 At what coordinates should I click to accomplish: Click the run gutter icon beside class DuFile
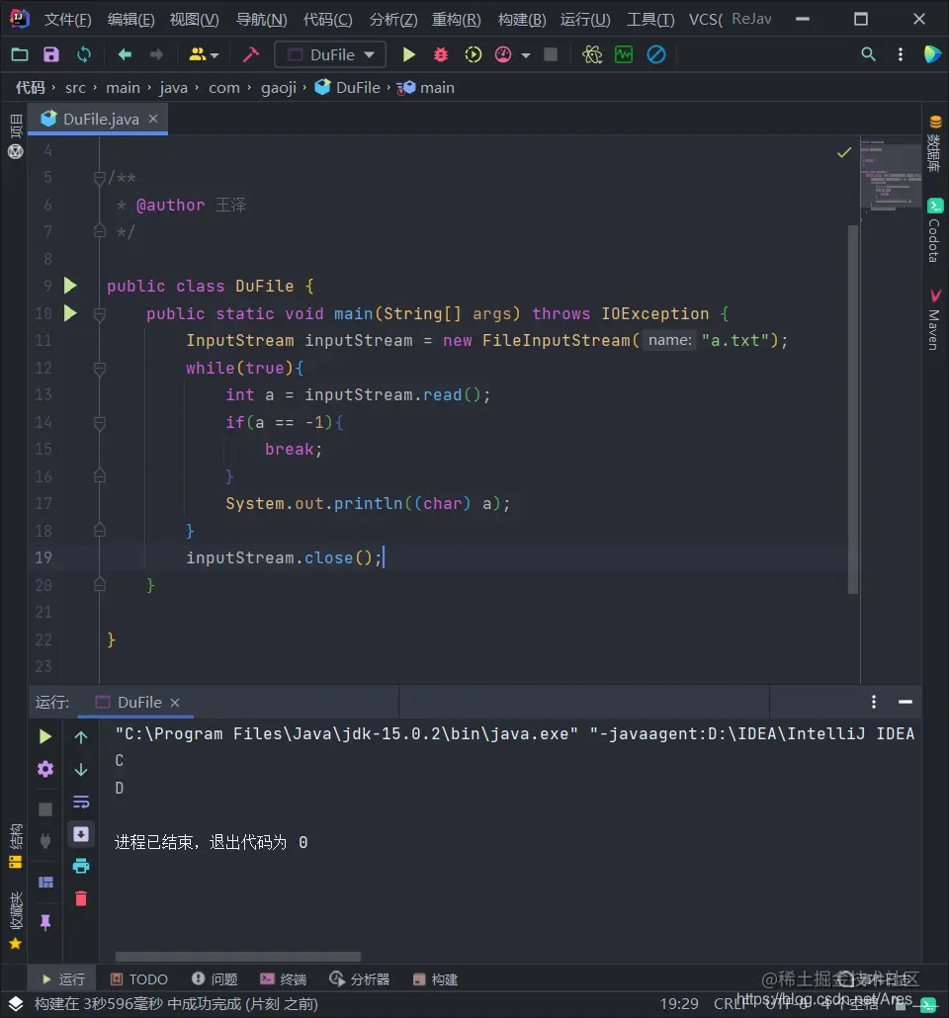pyautogui.click(x=70, y=286)
